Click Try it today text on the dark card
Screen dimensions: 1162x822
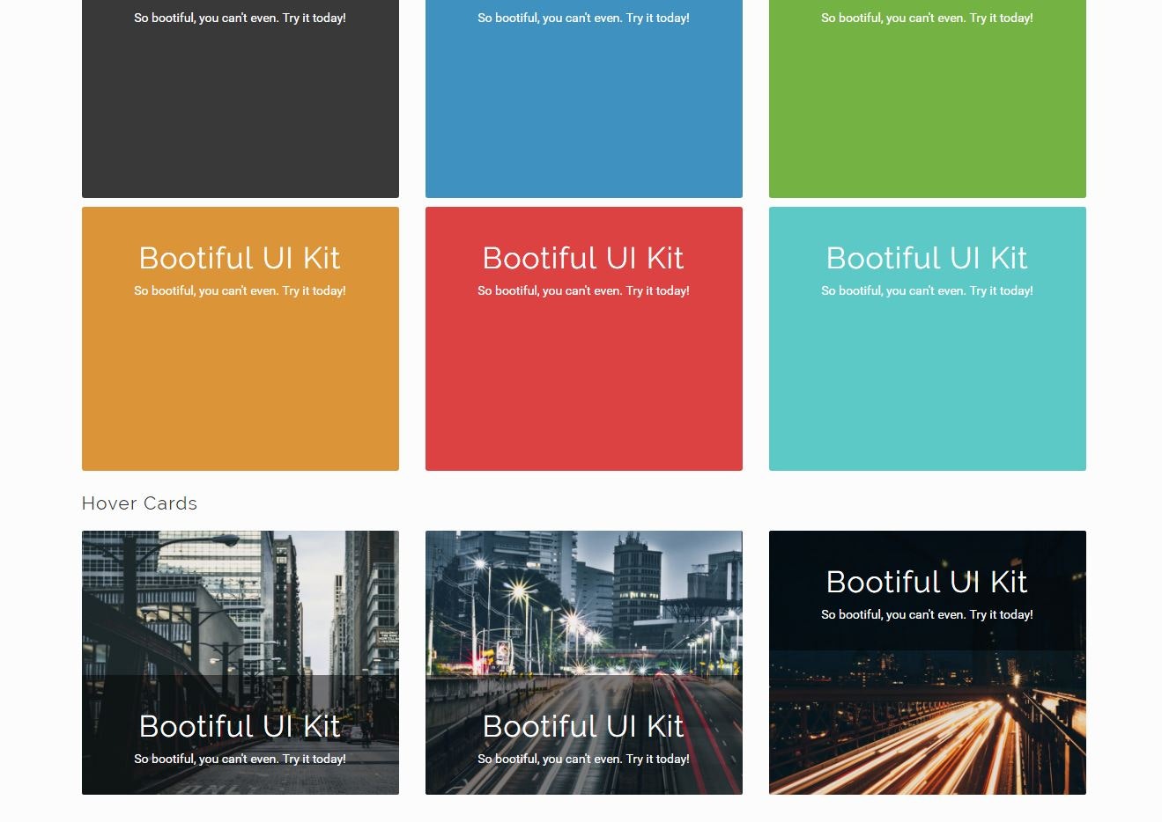point(240,18)
